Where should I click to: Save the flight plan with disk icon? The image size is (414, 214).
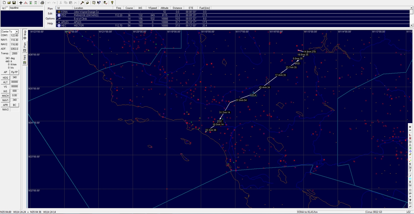[14, 3]
